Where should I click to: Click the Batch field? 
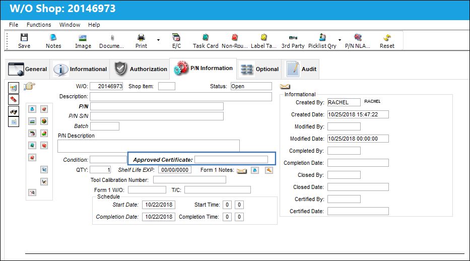tap(105, 126)
